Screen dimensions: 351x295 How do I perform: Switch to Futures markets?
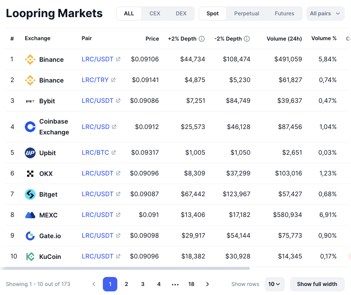(x=285, y=14)
